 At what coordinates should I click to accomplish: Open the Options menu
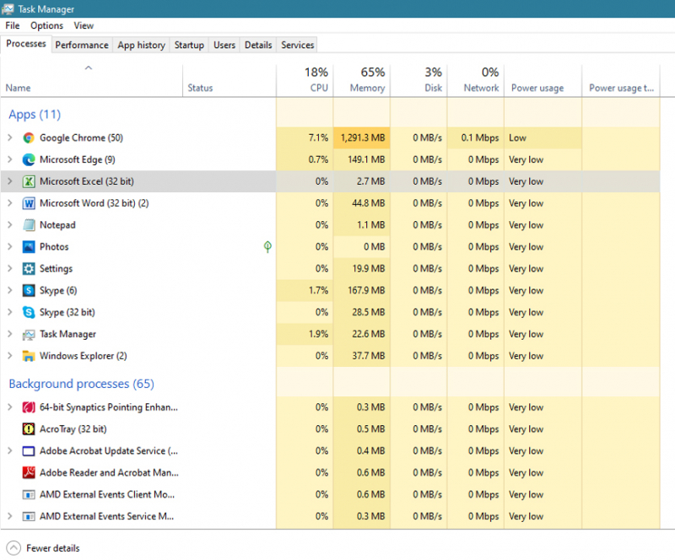click(46, 26)
